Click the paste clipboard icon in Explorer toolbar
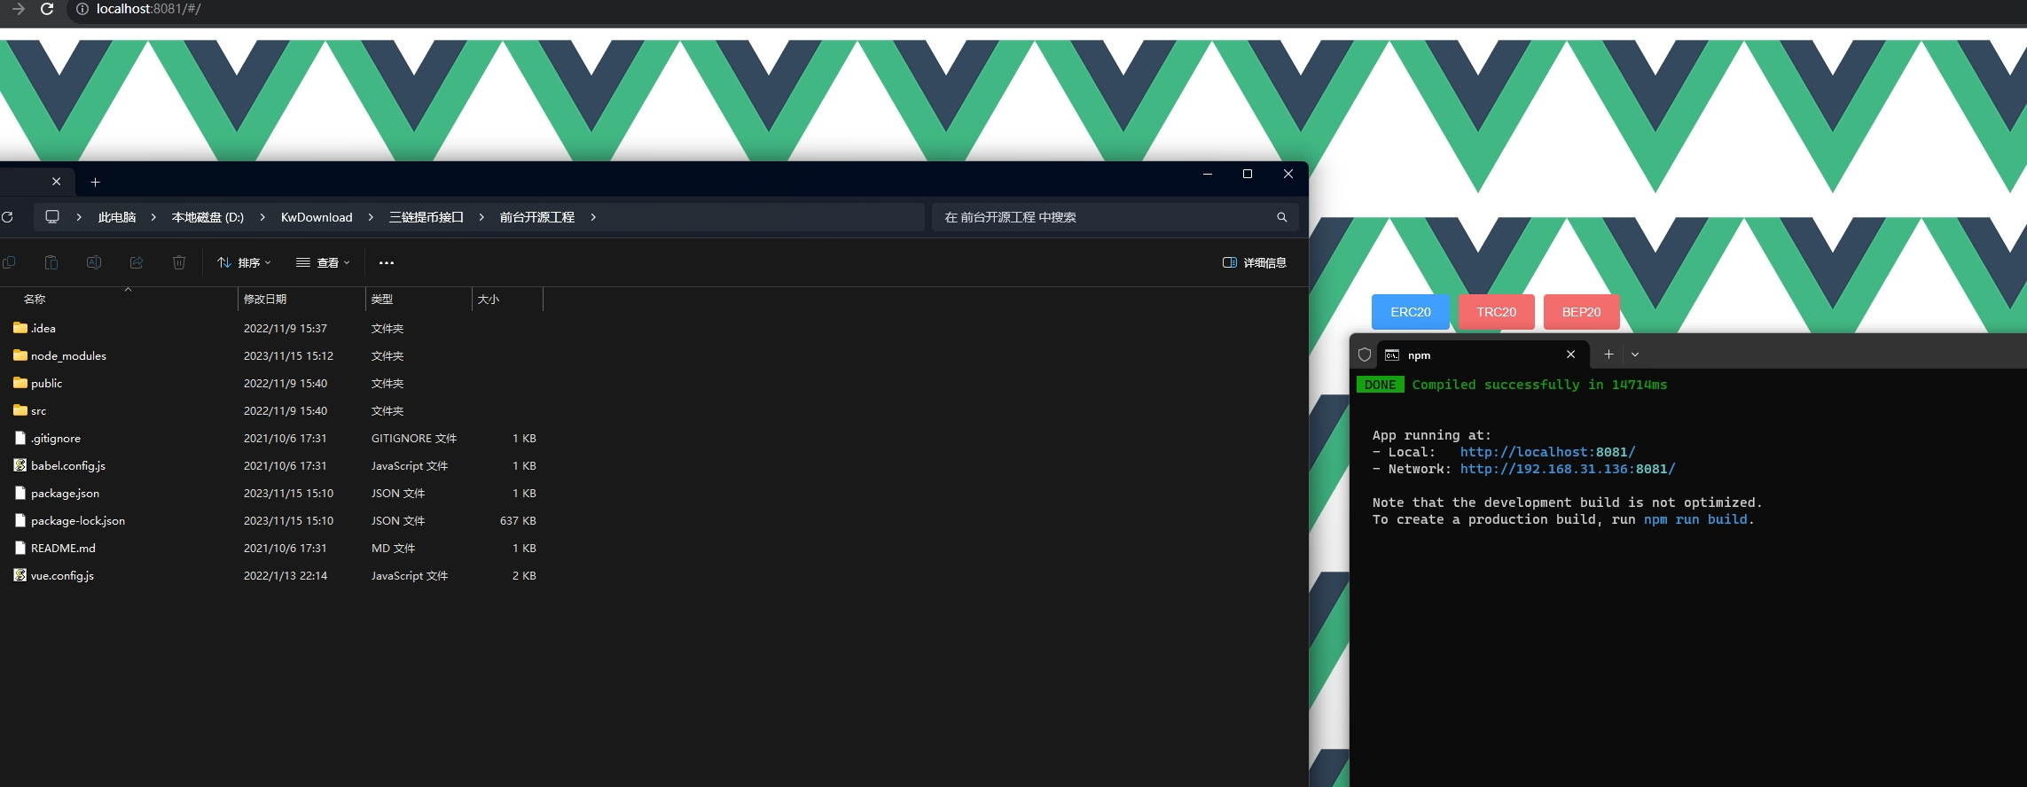Image resolution: width=2027 pixels, height=787 pixels. tap(51, 262)
